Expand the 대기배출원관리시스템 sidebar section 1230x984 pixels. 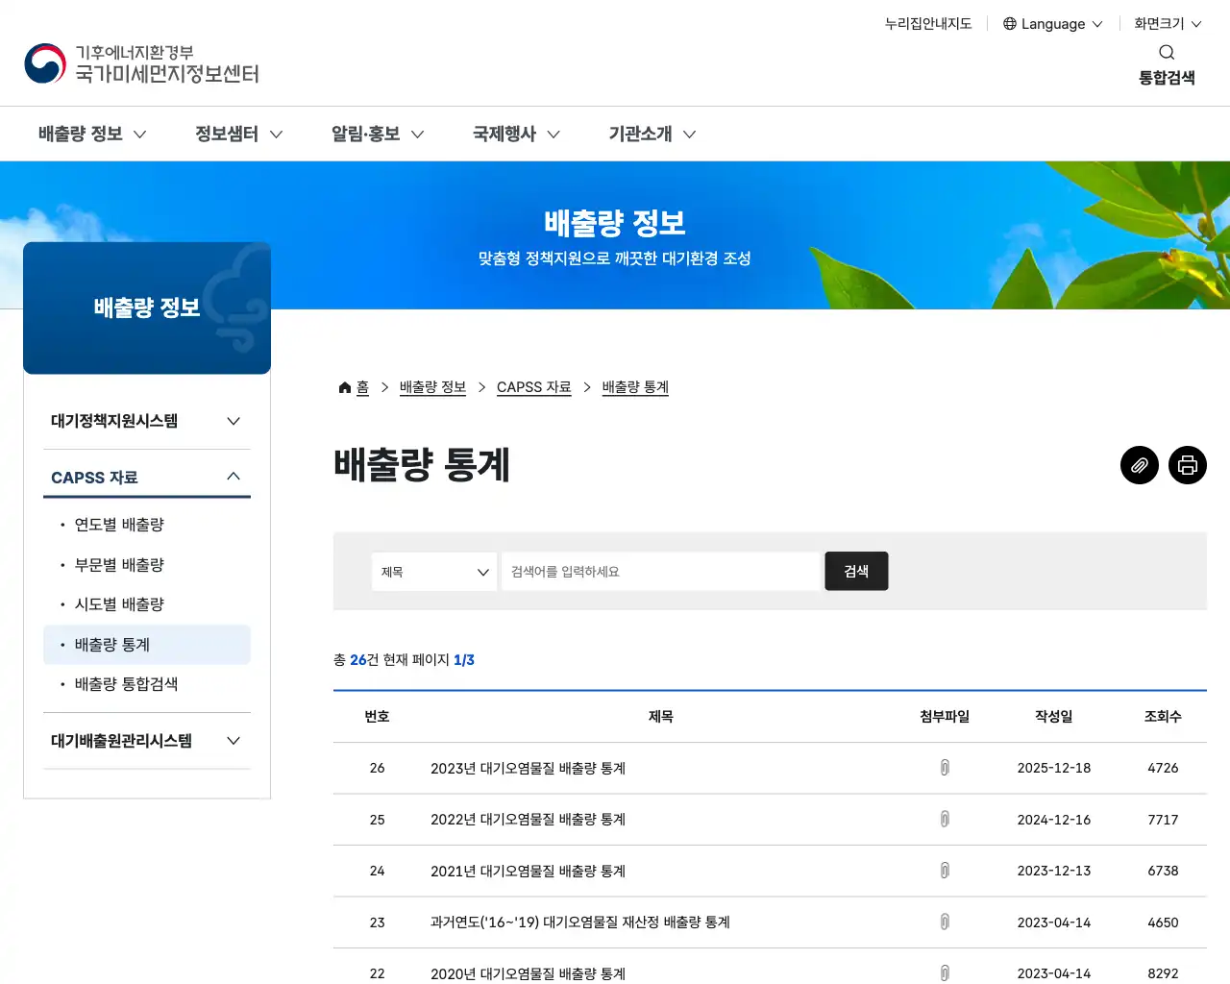(147, 741)
